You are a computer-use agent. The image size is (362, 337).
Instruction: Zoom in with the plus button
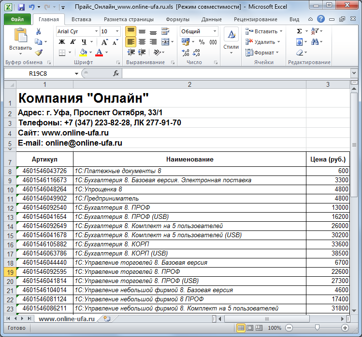345,328
